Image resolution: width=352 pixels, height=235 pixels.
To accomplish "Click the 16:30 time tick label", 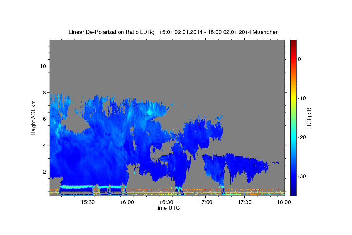I will [x=166, y=202].
